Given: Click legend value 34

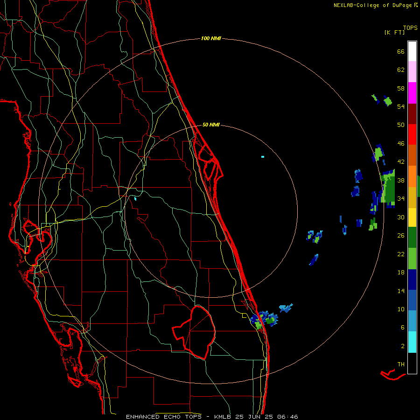Looking at the screenshot, I should (x=401, y=199).
